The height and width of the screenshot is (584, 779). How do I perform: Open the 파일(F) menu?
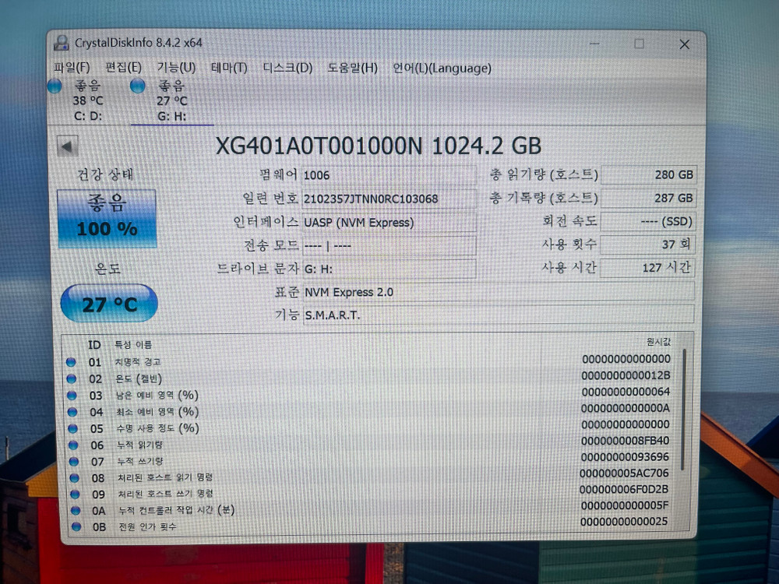coord(71,68)
